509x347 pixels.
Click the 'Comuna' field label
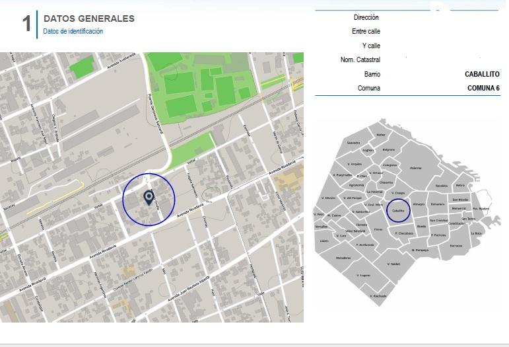pyautogui.click(x=369, y=88)
